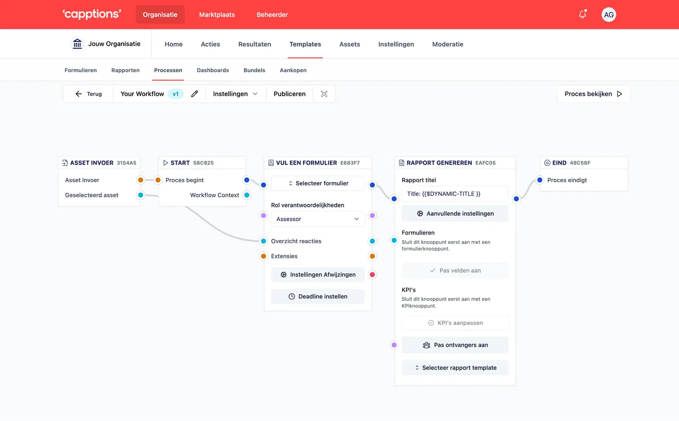Click teal port next to Geselecteerd asset

[141, 195]
